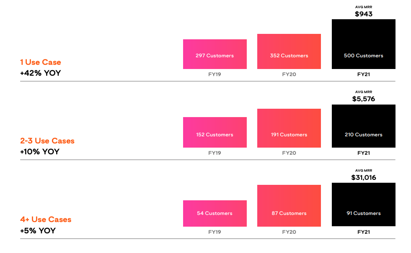This screenshot has width=411, height=253.
Task: Click FY21 label under 500 Customers
Action: pyautogui.click(x=364, y=74)
